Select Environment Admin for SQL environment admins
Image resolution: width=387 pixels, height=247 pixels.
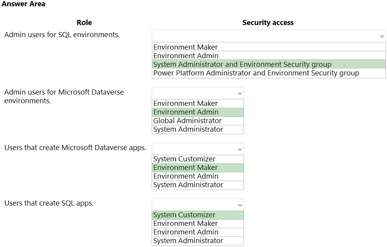(269, 55)
